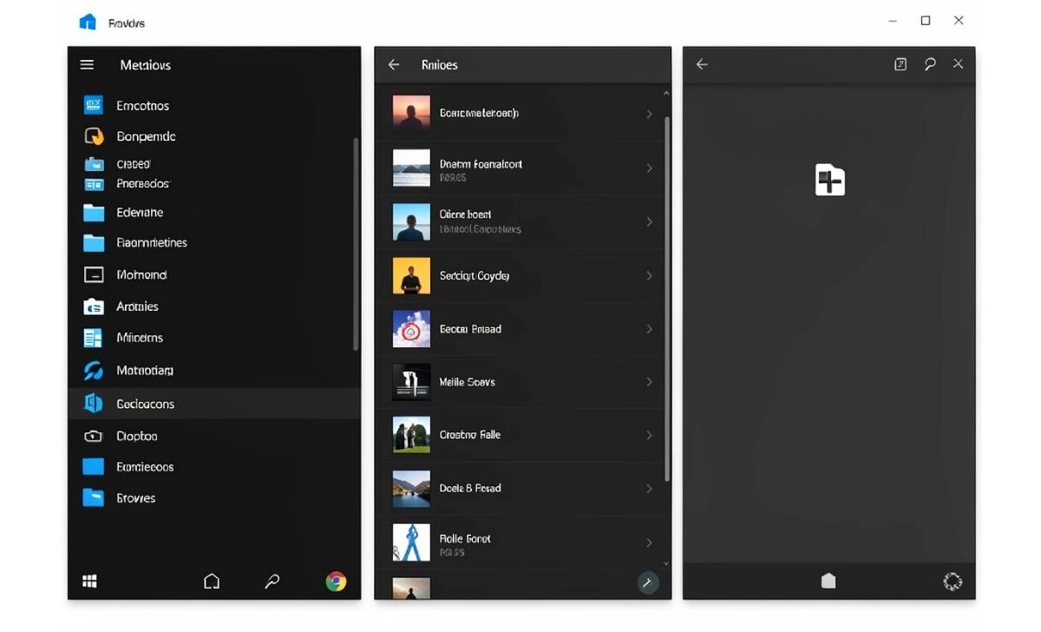Click the note icon in right panel header
The image size is (1041, 632).
pos(900,64)
